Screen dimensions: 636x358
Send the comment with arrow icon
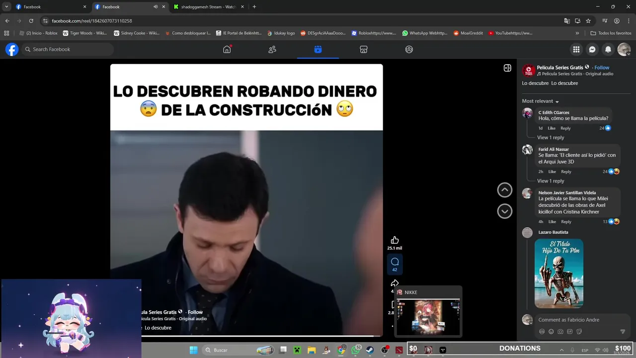(623, 332)
